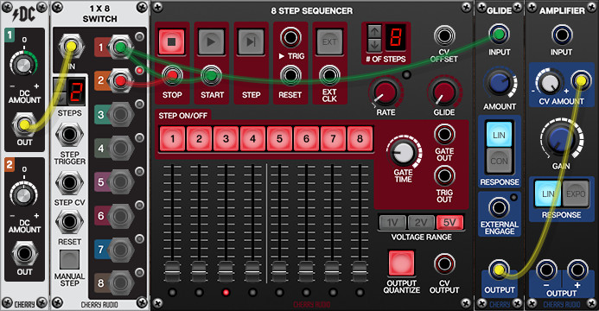Toggle step 7 on/off button
This screenshot has height=311, width=599.
click(x=333, y=139)
